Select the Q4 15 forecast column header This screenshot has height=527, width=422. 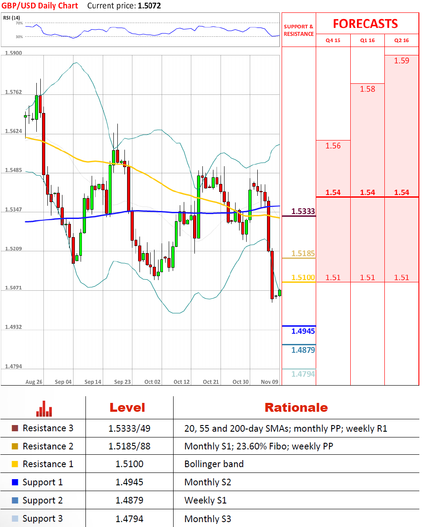(333, 40)
